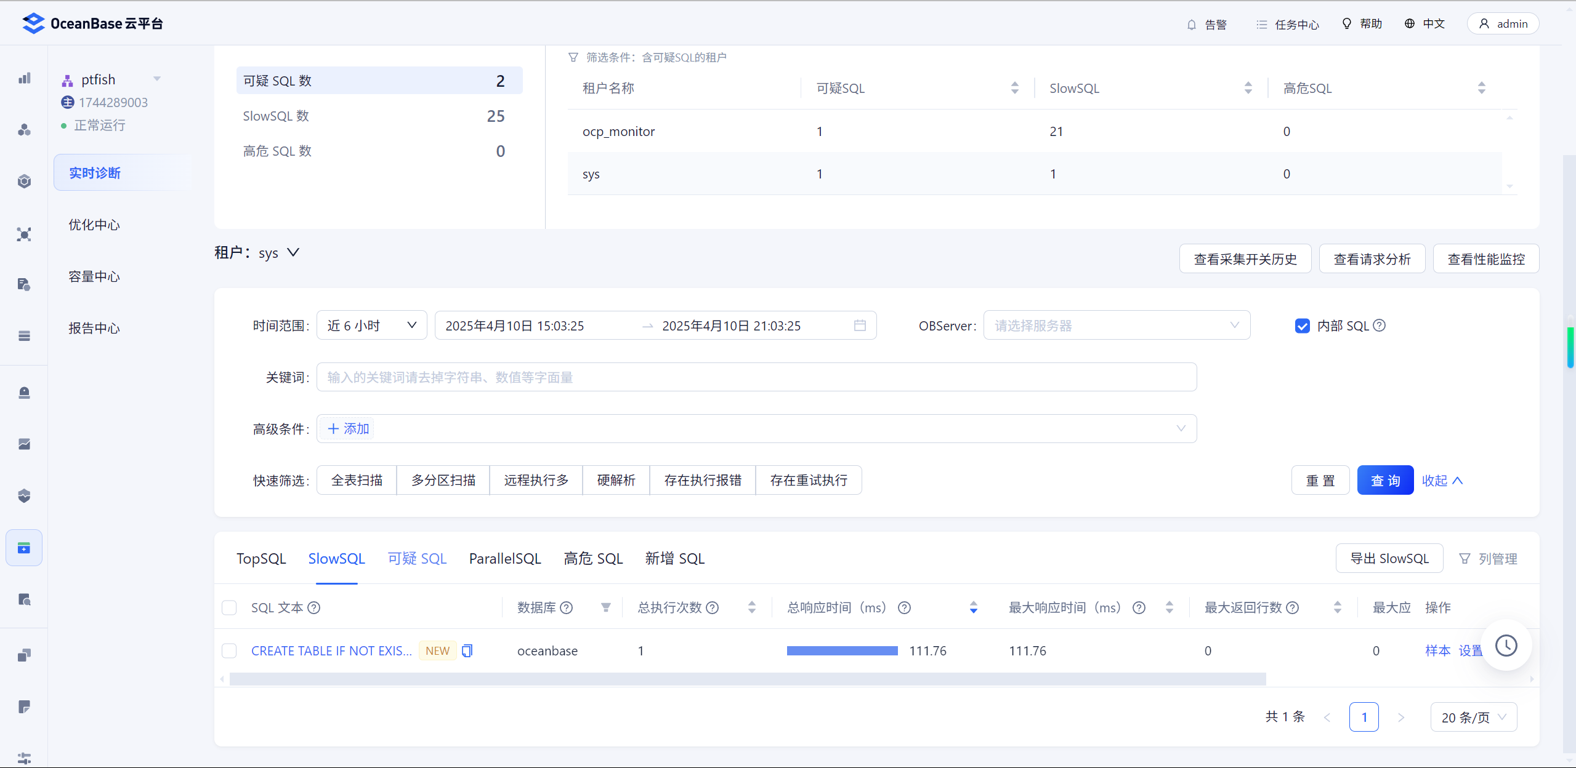
Task: Switch to the TopSQL tab
Action: (261, 559)
